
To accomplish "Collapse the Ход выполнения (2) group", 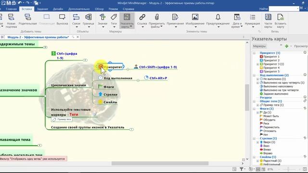I will point(254,75).
